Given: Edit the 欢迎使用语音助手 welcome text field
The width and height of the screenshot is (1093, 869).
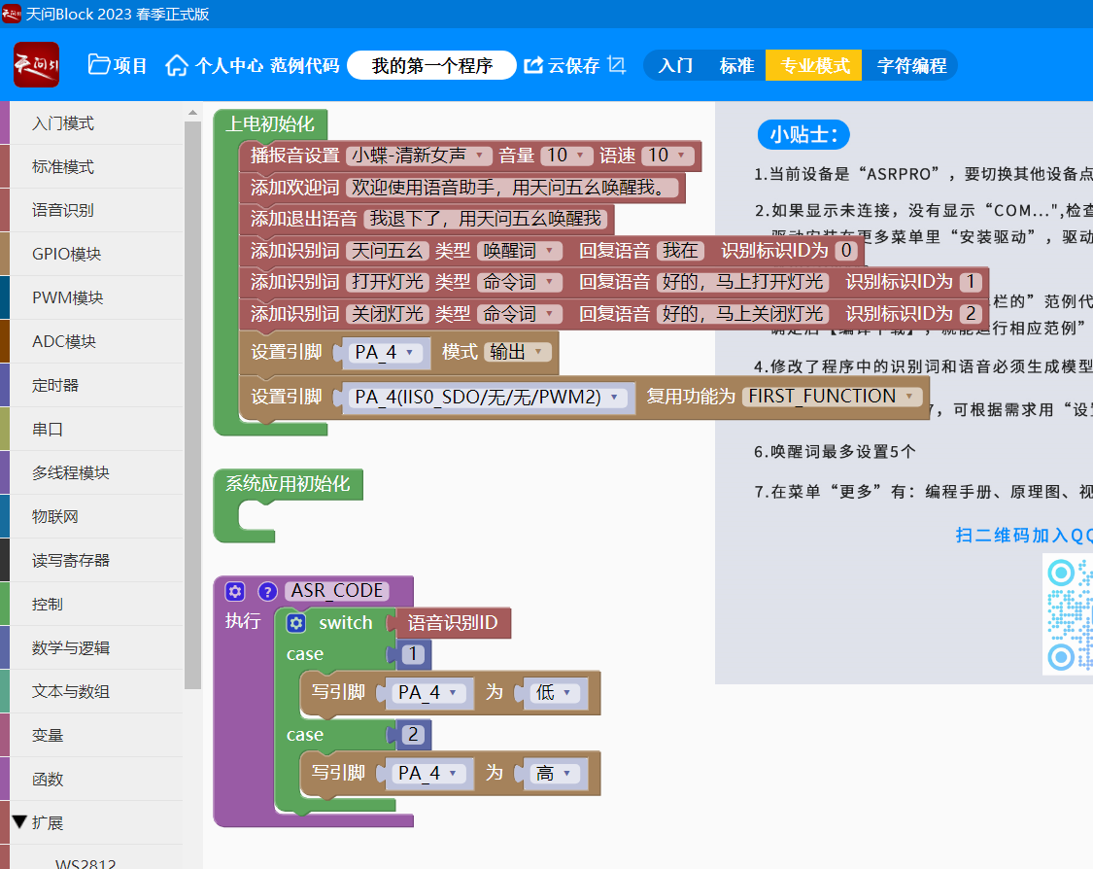Looking at the screenshot, I should [512, 188].
